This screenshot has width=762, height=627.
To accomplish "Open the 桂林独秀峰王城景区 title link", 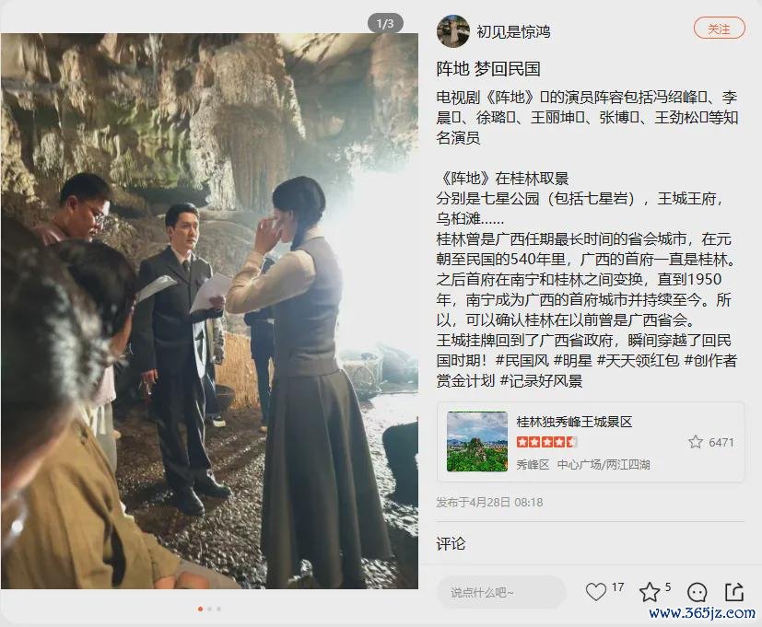I will tap(574, 422).
